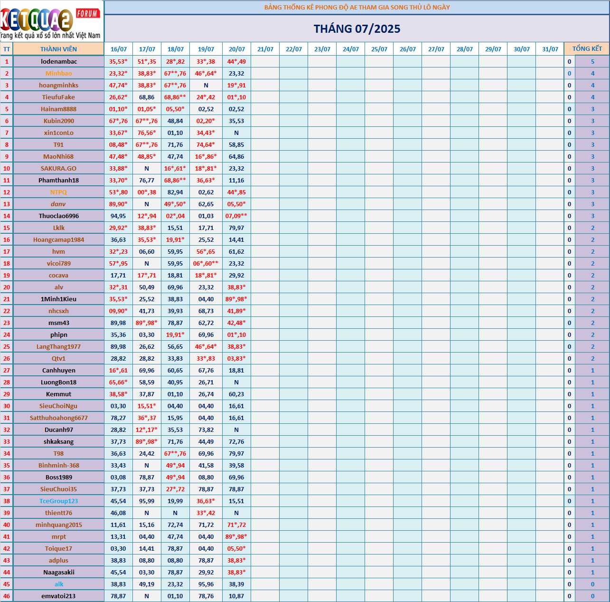
Task: Click the Ketqua2 Forum logo
Action: point(52,21)
